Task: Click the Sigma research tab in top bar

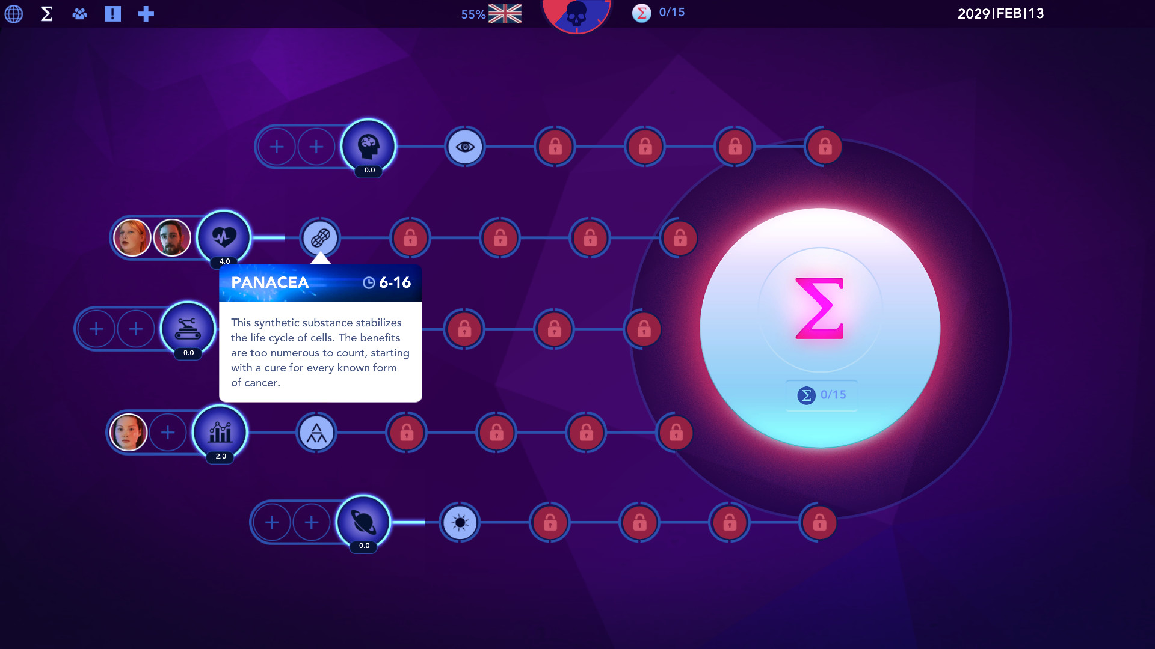Action: 46,13
